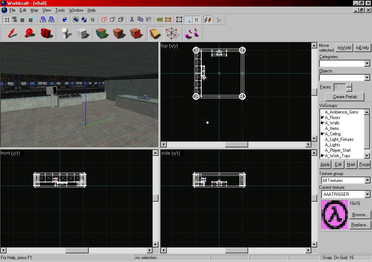This screenshot has width=372, height=262.
Task: Click the AAATRIGGER texture preview thumbnail
Action: (335, 215)
